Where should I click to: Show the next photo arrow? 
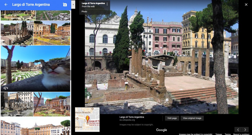[245, 129]
